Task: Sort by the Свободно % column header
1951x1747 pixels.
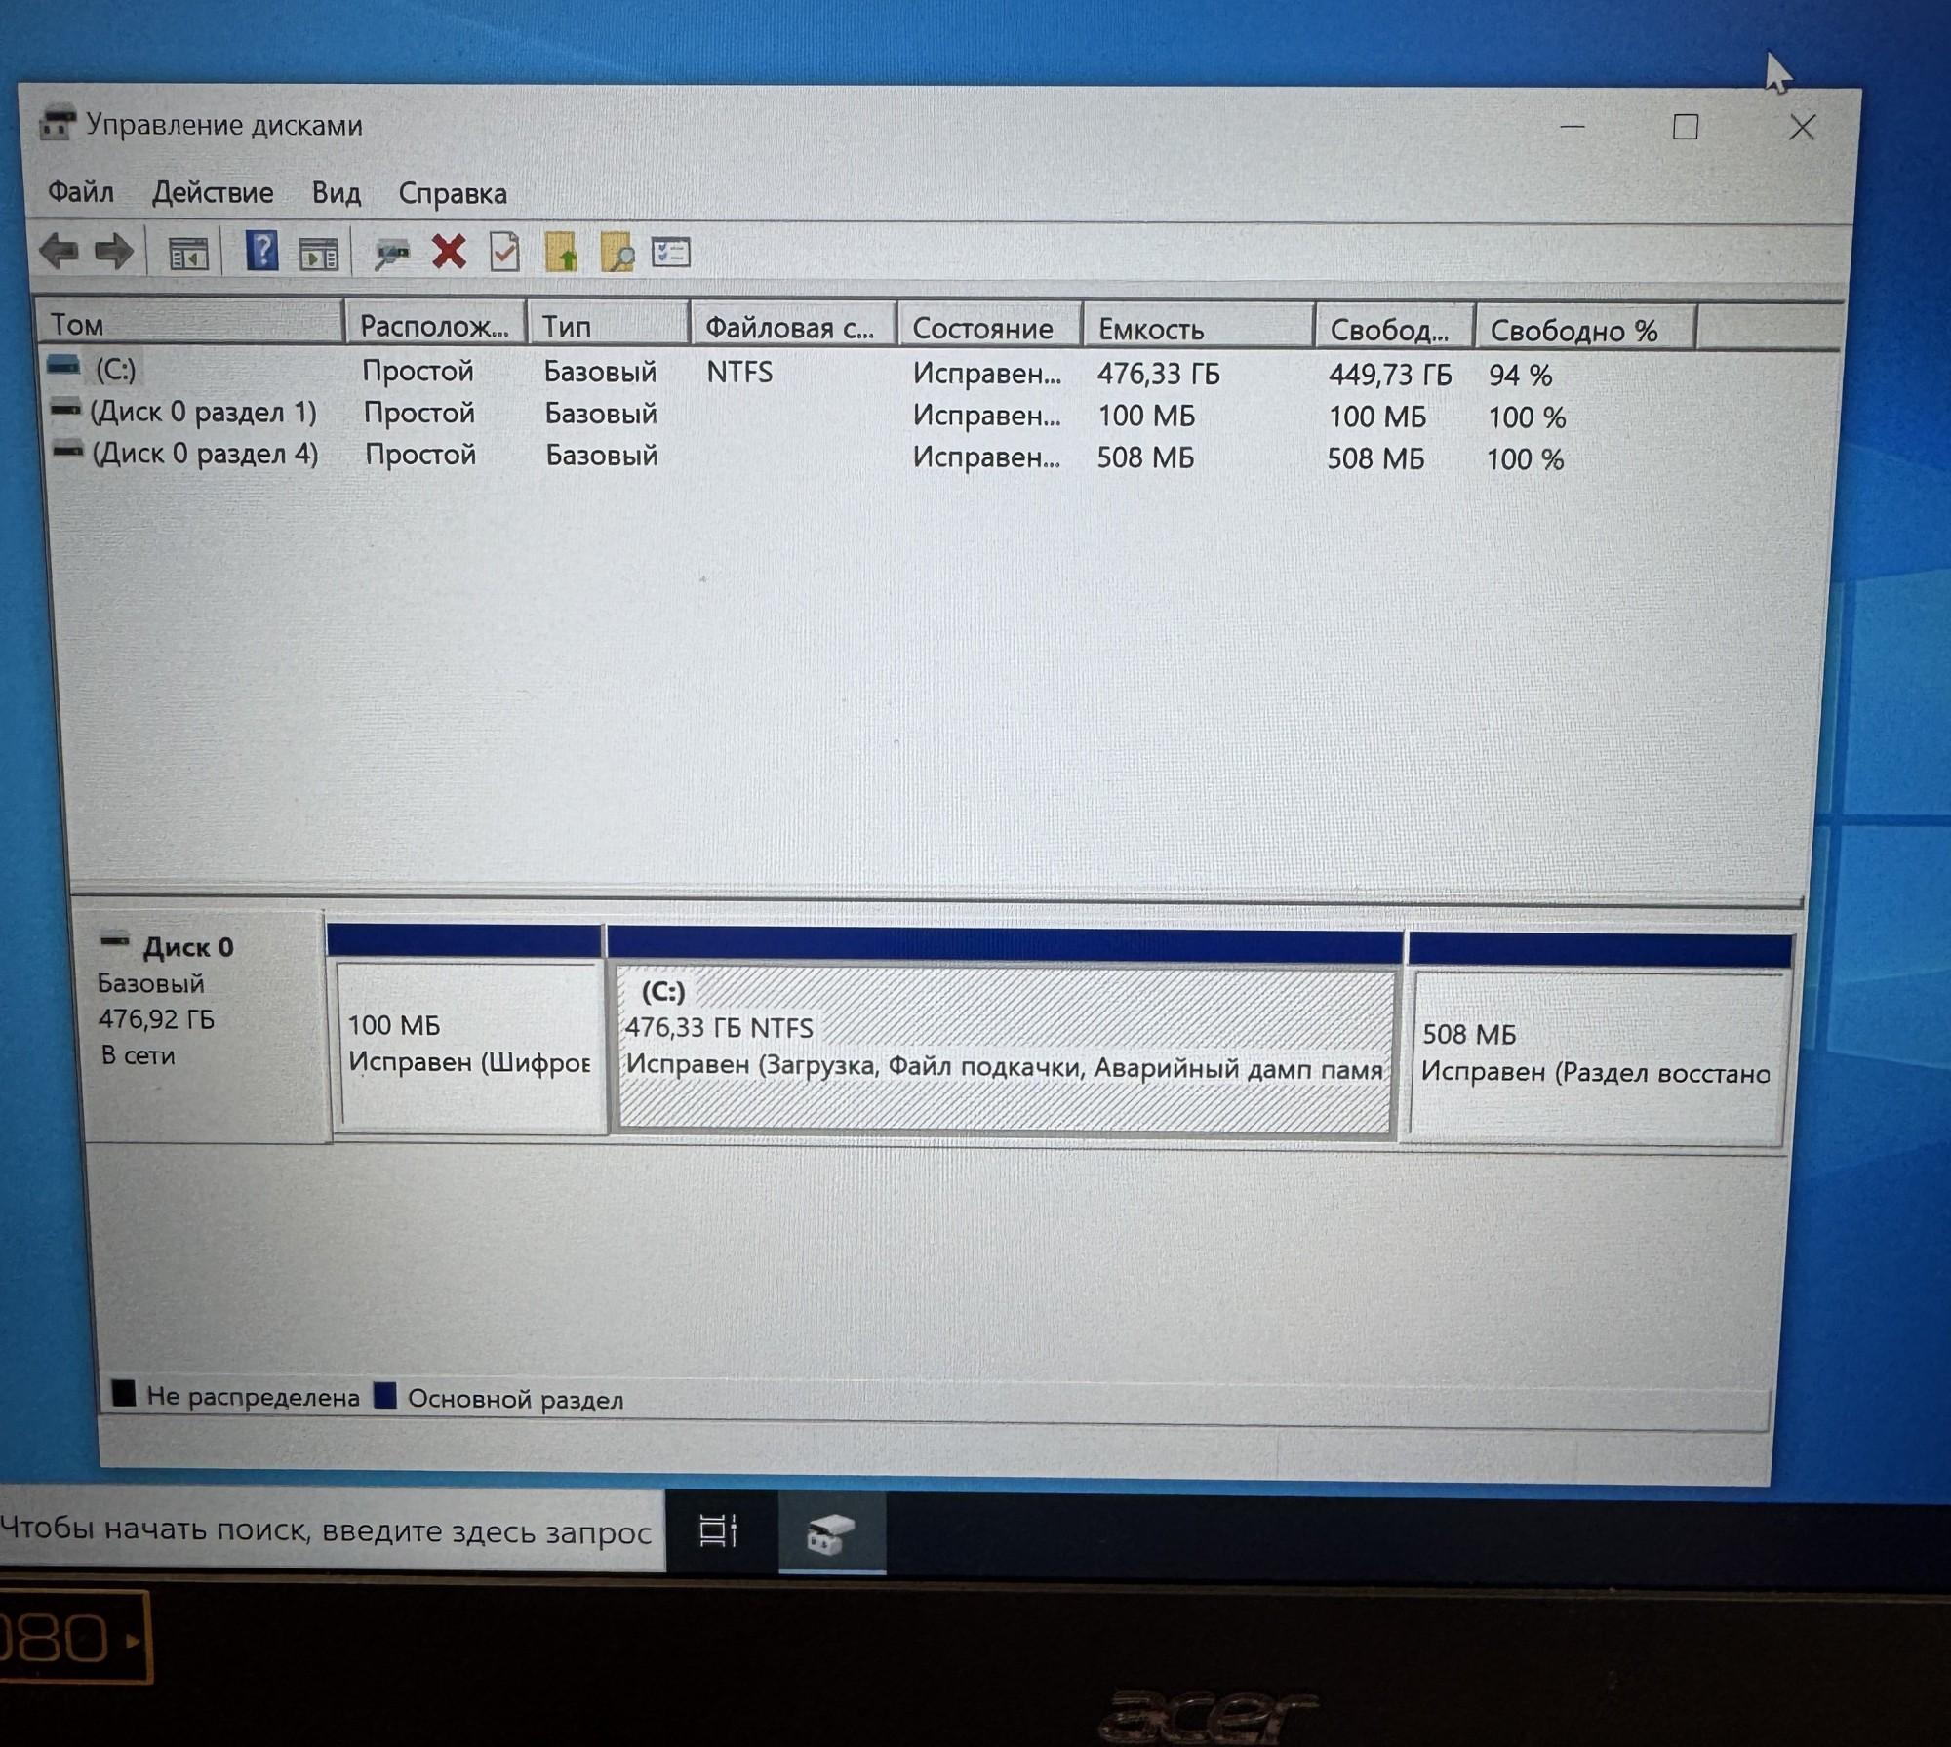Action: 1585,331
